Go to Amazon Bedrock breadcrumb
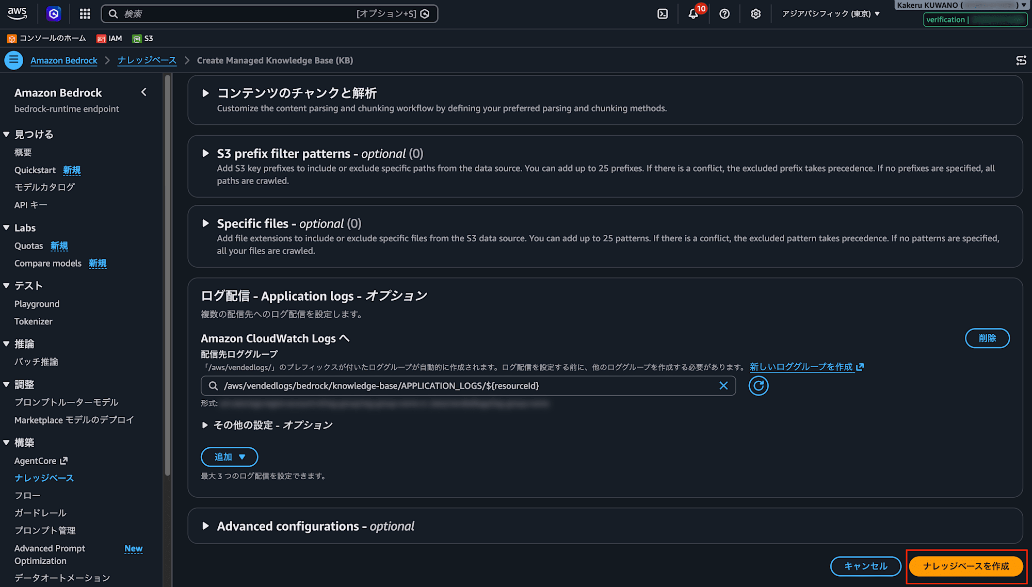This screenshot has height=587, width=1032. [64, 60]
